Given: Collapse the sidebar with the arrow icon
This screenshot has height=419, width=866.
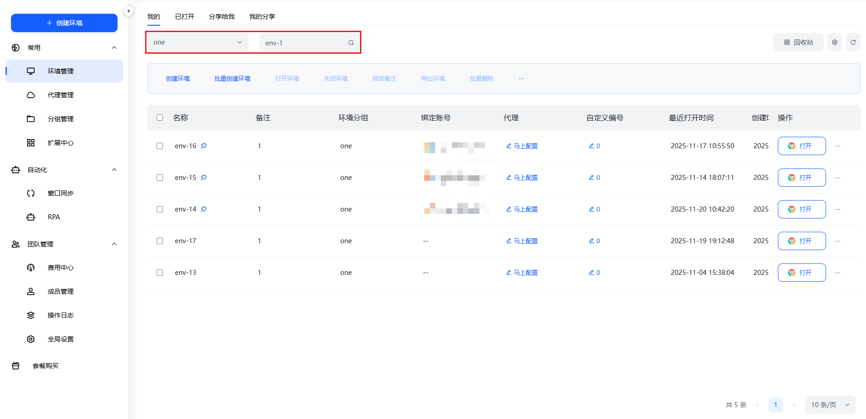Looking at the screenshot, I should click(129, 11).
